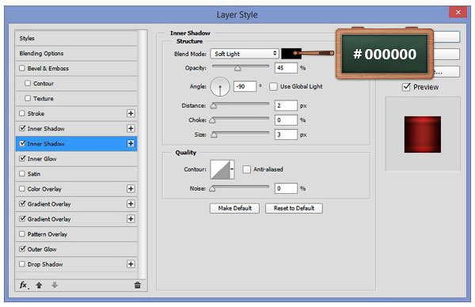Add another Color Overlay with plus
This screenshot has height=307, width=475.
pyautogui.click(x=131, y=189)
